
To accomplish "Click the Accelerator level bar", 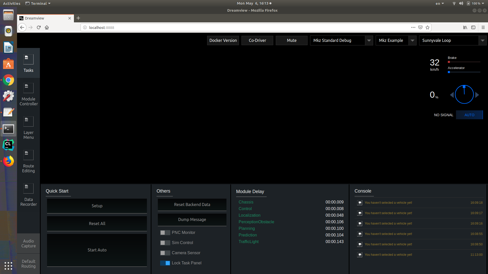I will coord(464,72).
